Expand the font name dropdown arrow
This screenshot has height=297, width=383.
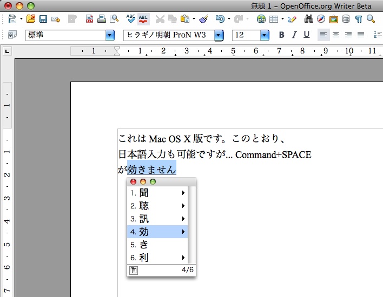coord(219,36)
